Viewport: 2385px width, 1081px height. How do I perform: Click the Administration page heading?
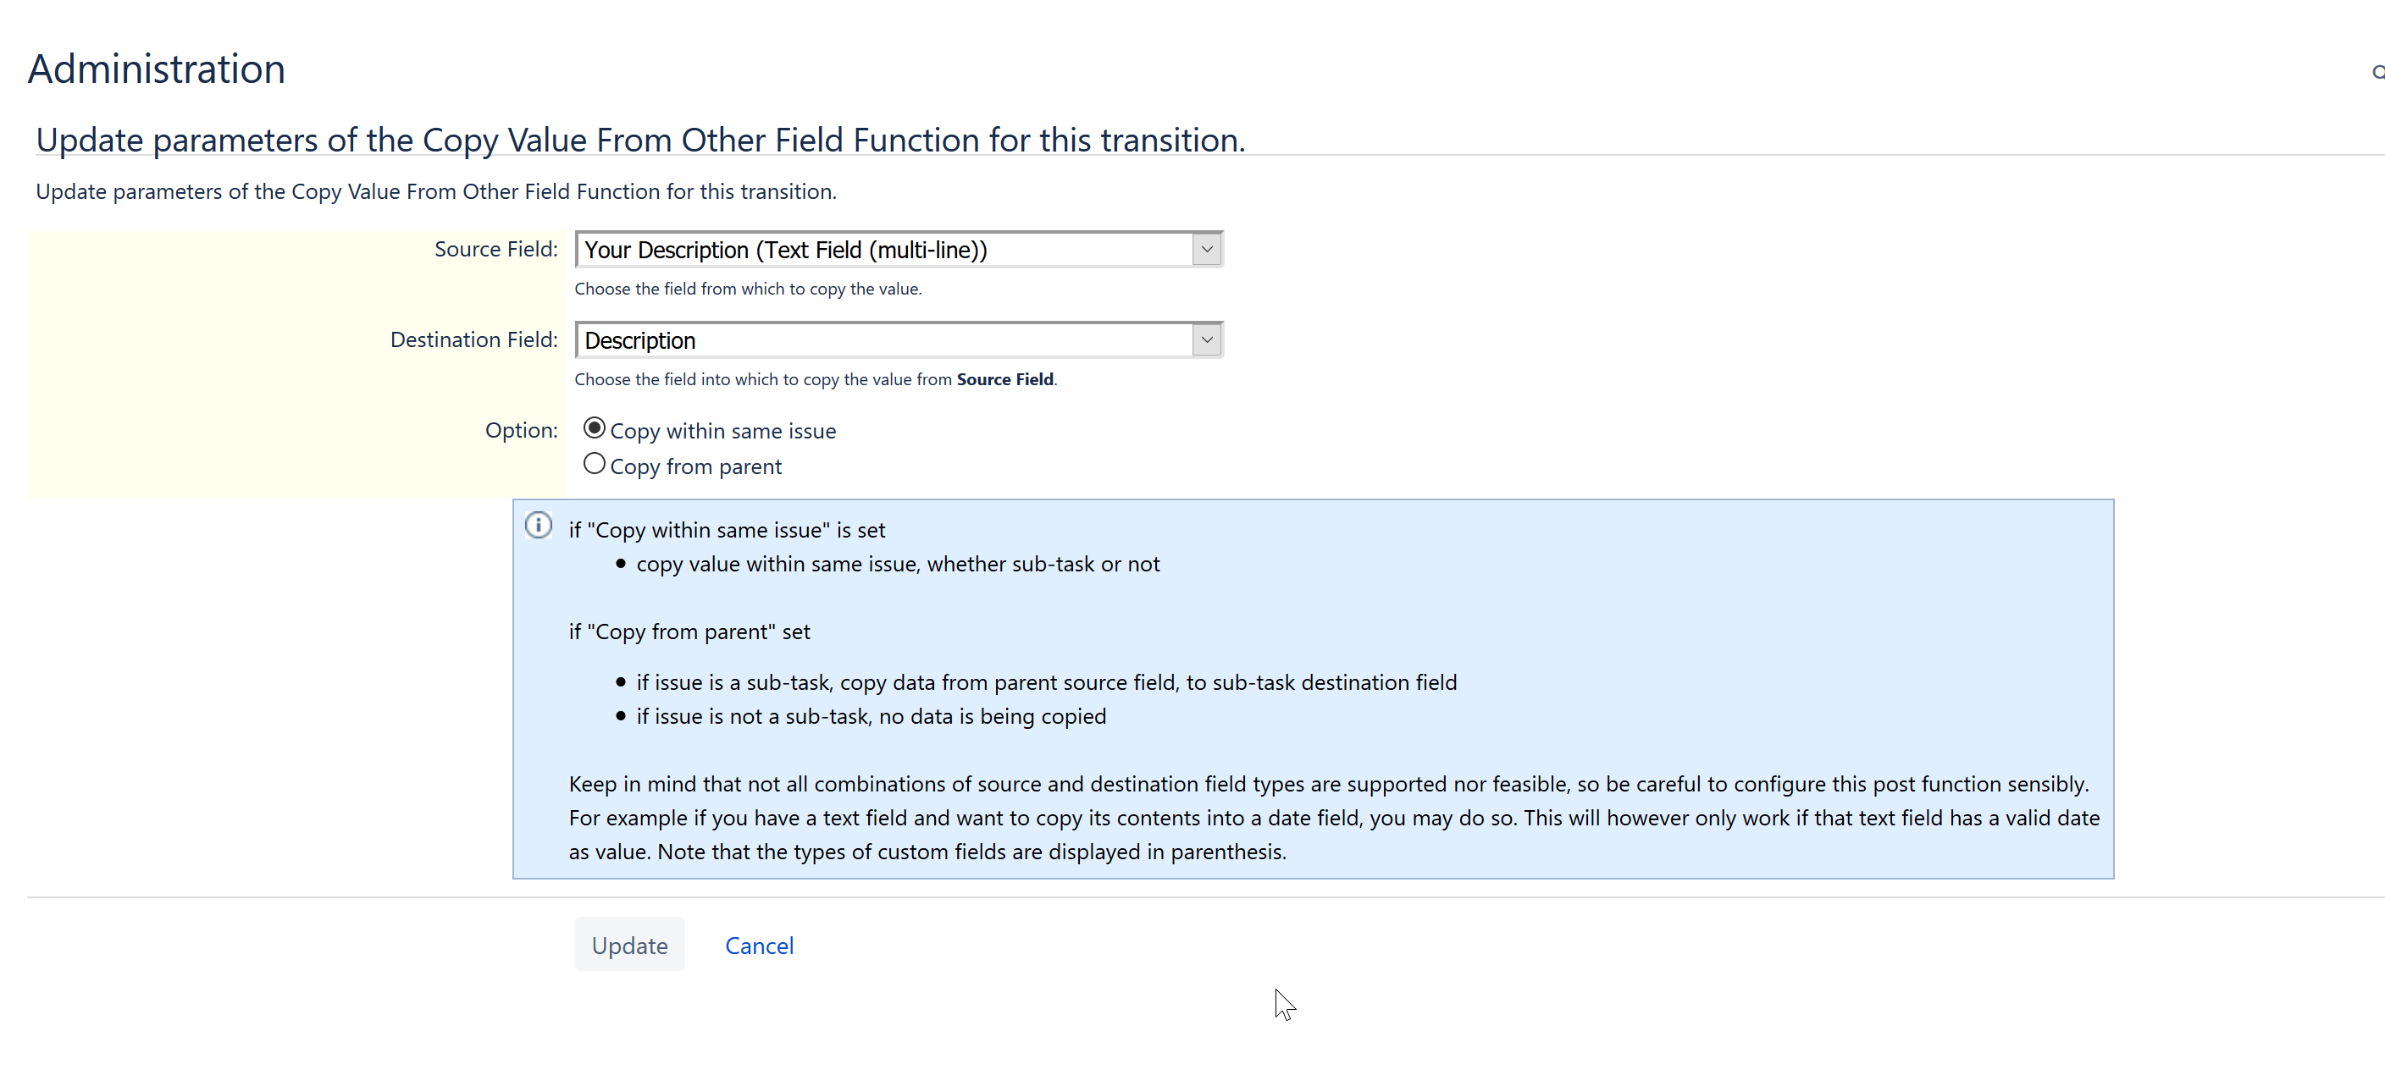point(157,69)
